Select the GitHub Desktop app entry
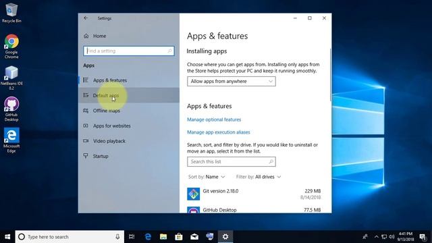Screen dimensions: 432x243 pyautogui.click(x=254, y=210)
